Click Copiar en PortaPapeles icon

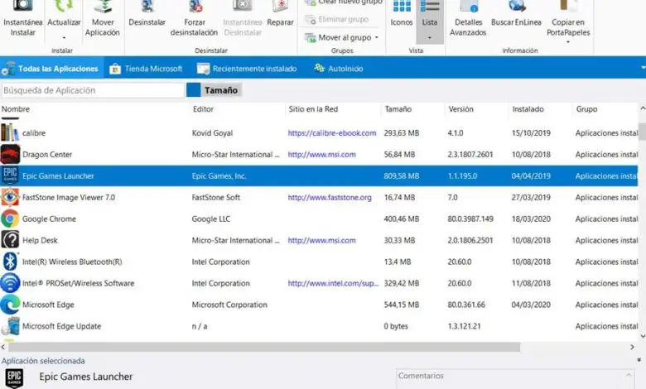[568, 6]
